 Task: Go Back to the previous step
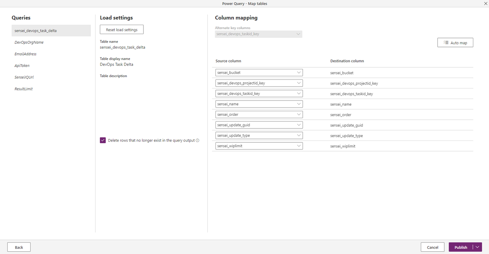tap(19, 247)
